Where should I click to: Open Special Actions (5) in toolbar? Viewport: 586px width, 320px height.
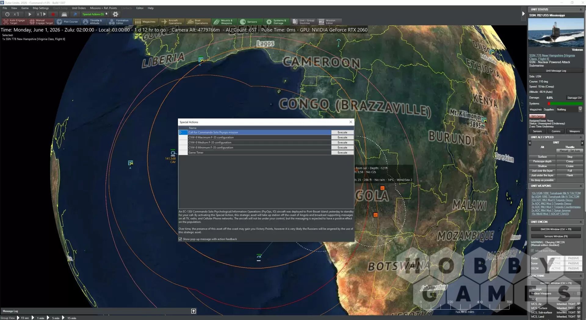tap(95, 14)
